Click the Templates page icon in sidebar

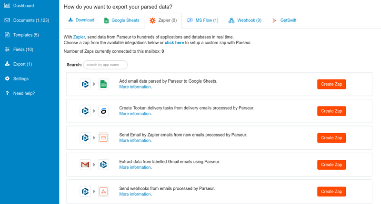(x=7, y=35)
